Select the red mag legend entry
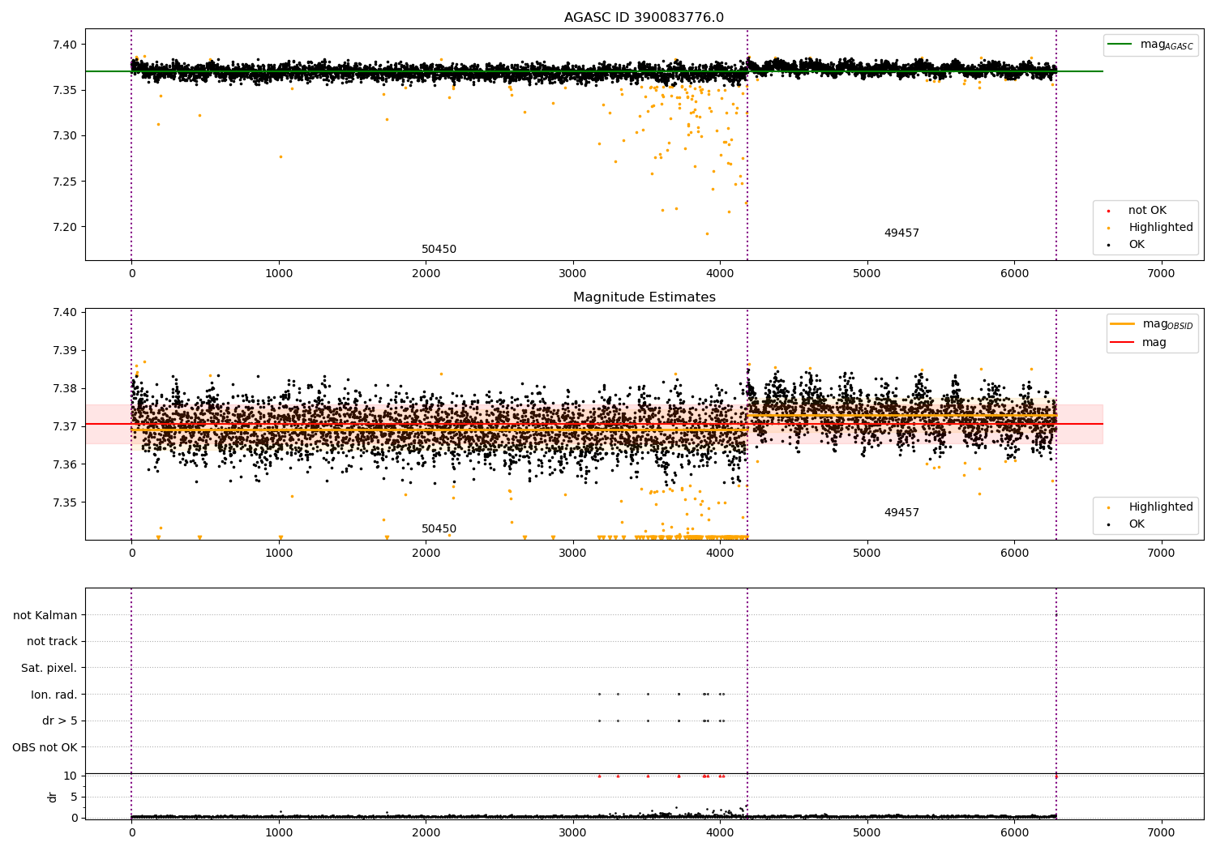 pos(1139,342)
